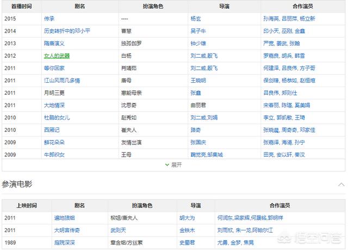Image resolution: width=348 pixels, height=250 pixels.
Task: Open the role link 武则天
Action: [118, 230]
